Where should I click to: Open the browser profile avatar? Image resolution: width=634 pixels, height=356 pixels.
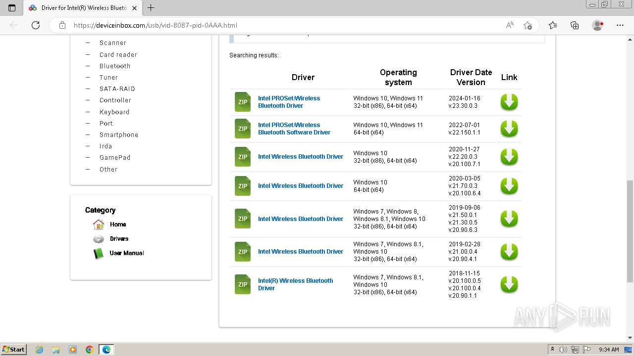[598, 25]
